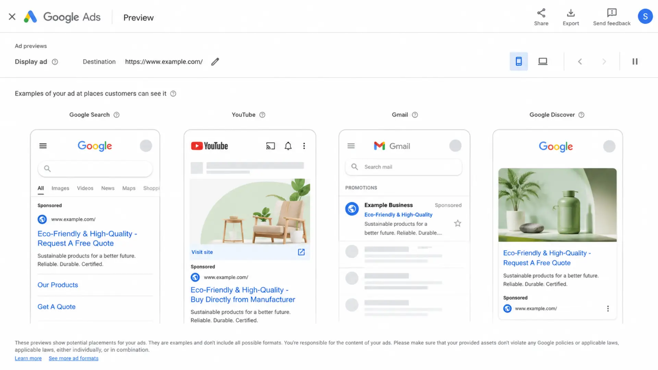Viewport: 658px width, 370px height.
Task: Switch to desktop device preview
Action: (543, 61)
